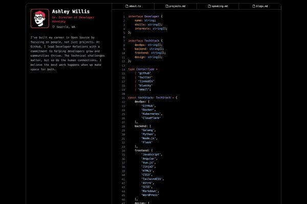
Task: Click the 'SCSS' entry in the code
Action: (x=146, y=187)
